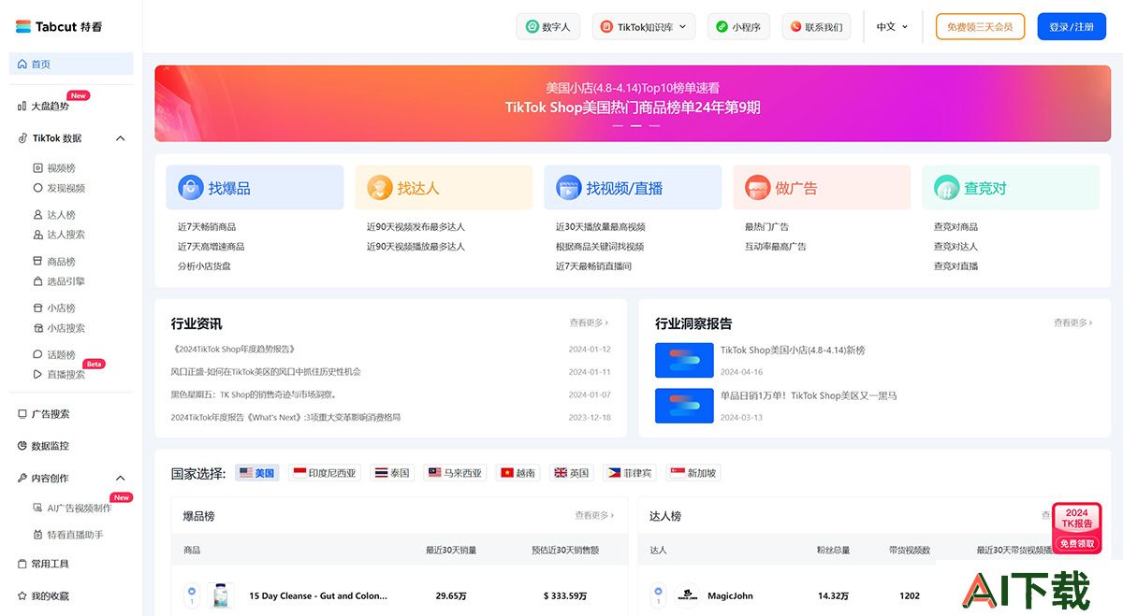
Task: Open 近30天播放量最高视频 link
Action: (601, 227)
